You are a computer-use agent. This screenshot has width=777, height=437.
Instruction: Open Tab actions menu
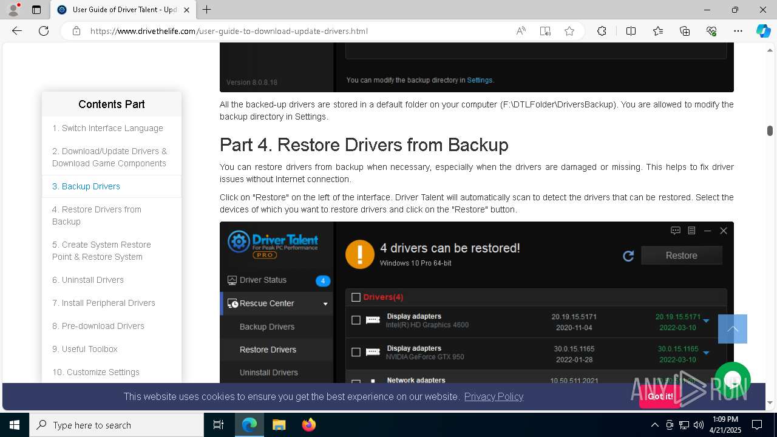pyautogui.click(x=36, y=10)
